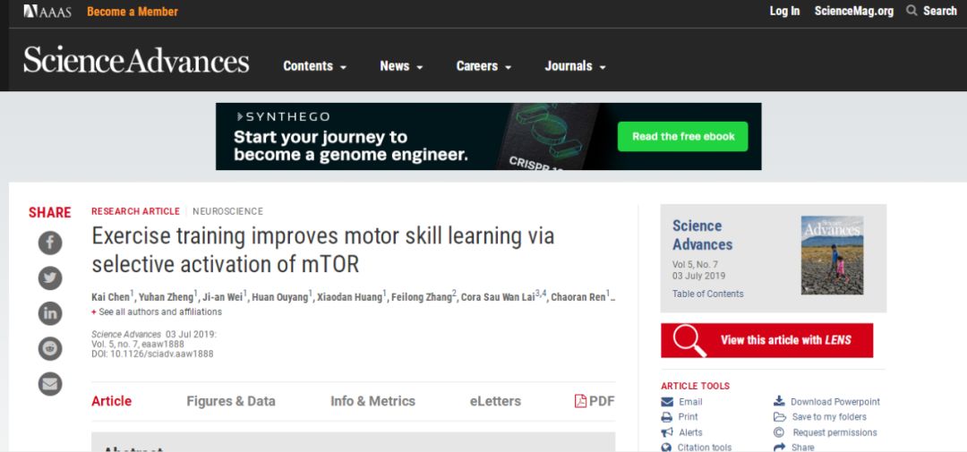Switch to the Article tab

pyautogui.click(x=112, y=402)
